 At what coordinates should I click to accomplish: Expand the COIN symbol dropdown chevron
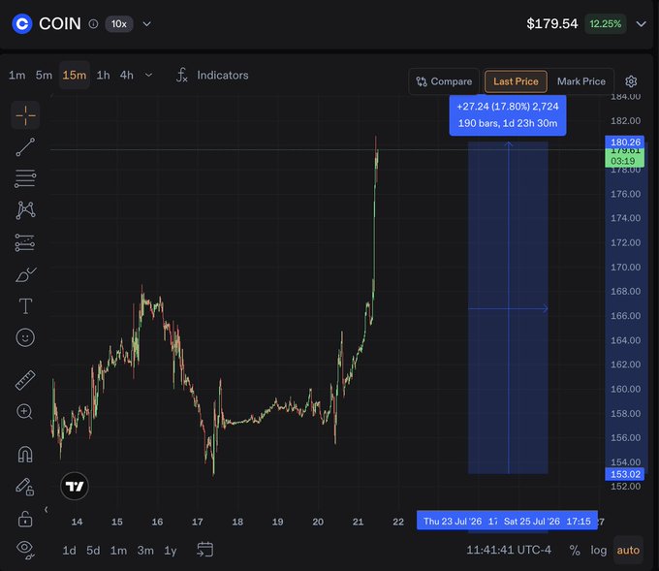[146, 24]
